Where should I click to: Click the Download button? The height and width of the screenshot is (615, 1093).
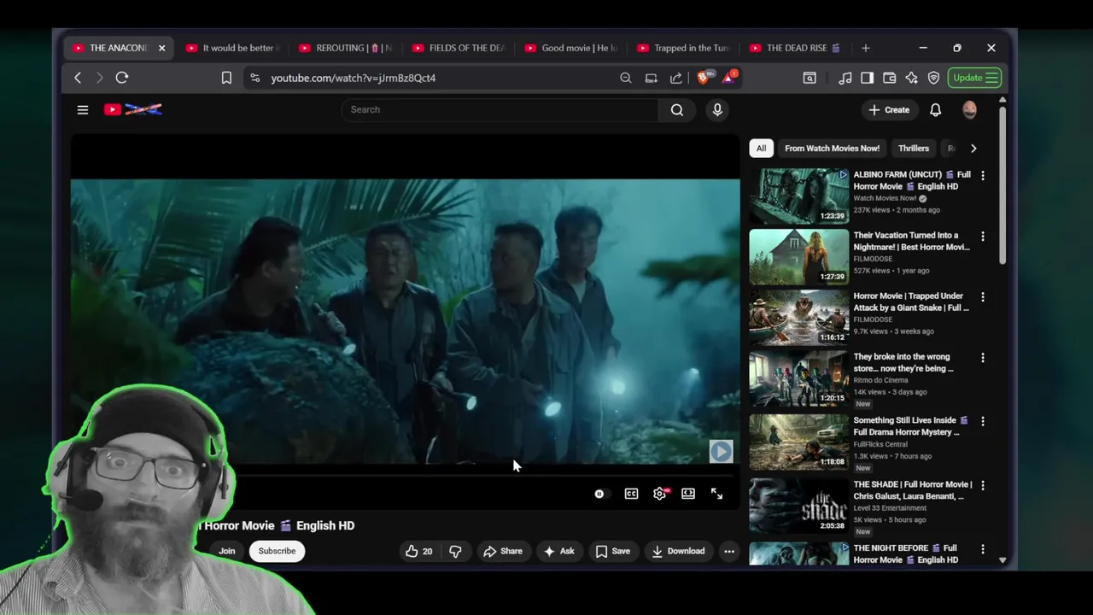678,551
